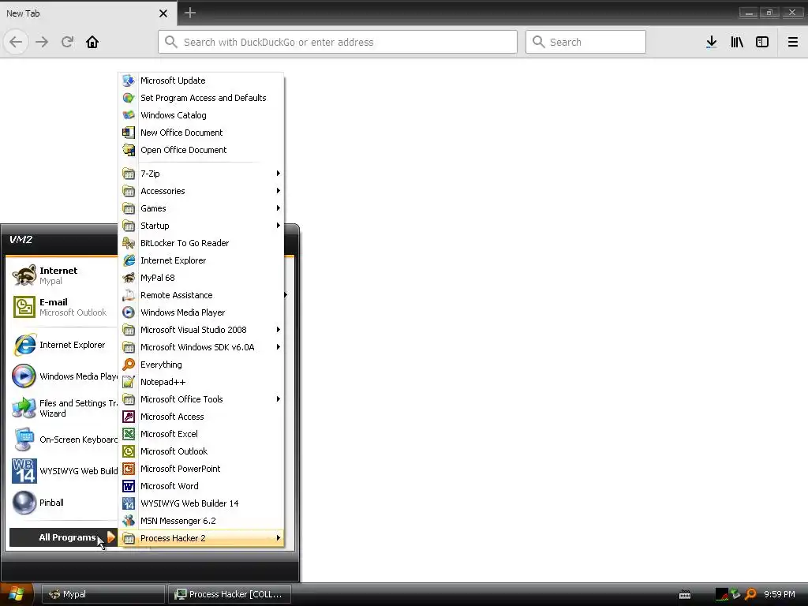
Task: Open Notepad++ editor
Action: 201,382
